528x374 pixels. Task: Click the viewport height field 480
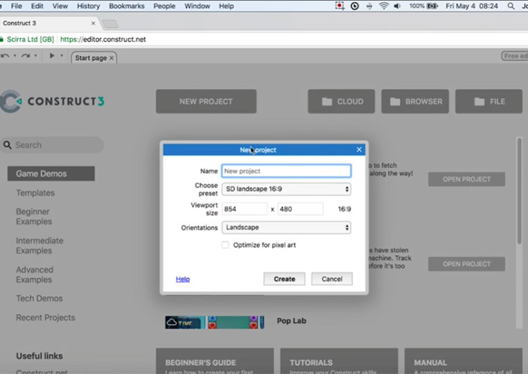(300, 209)
